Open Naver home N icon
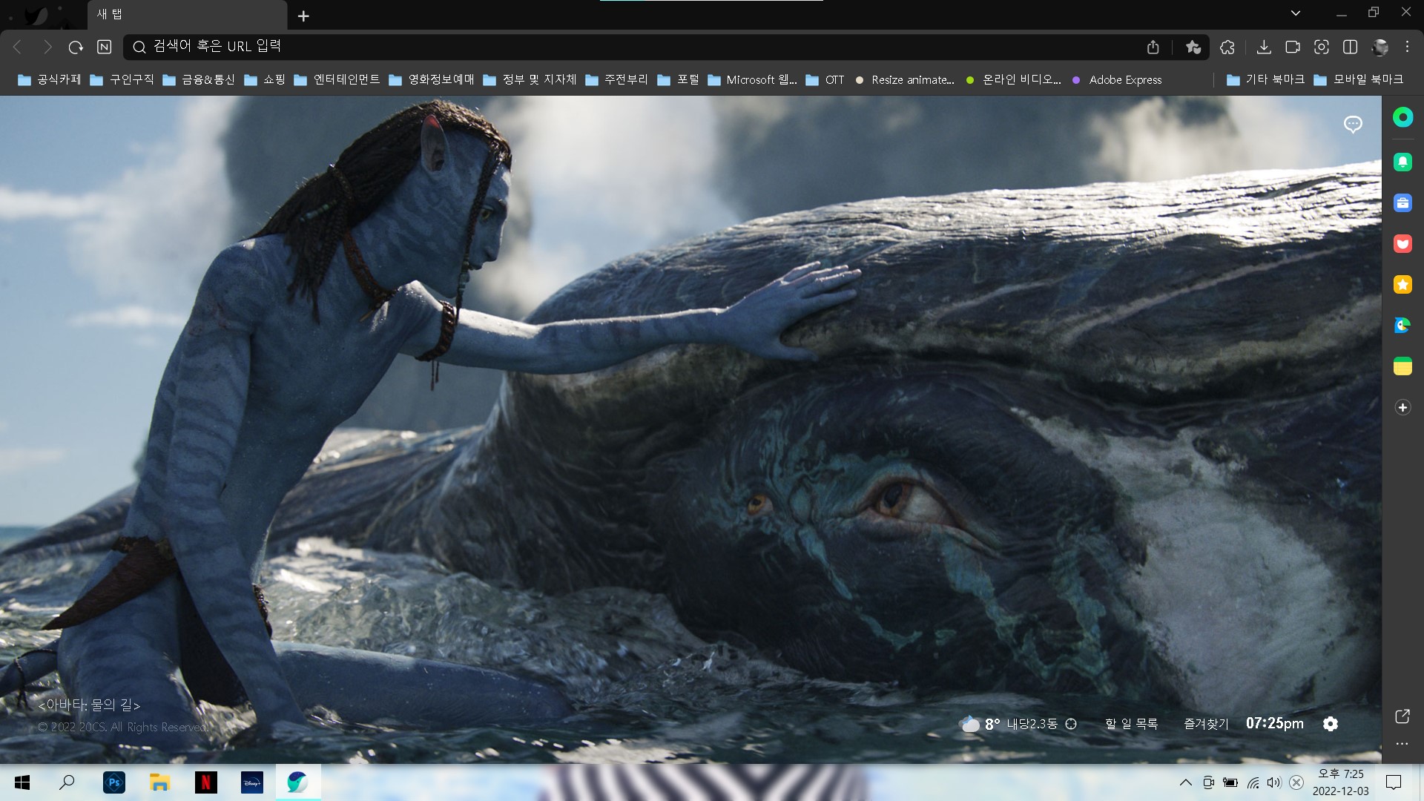Screen dimensions: 1424x801 [x=105, y=47]
